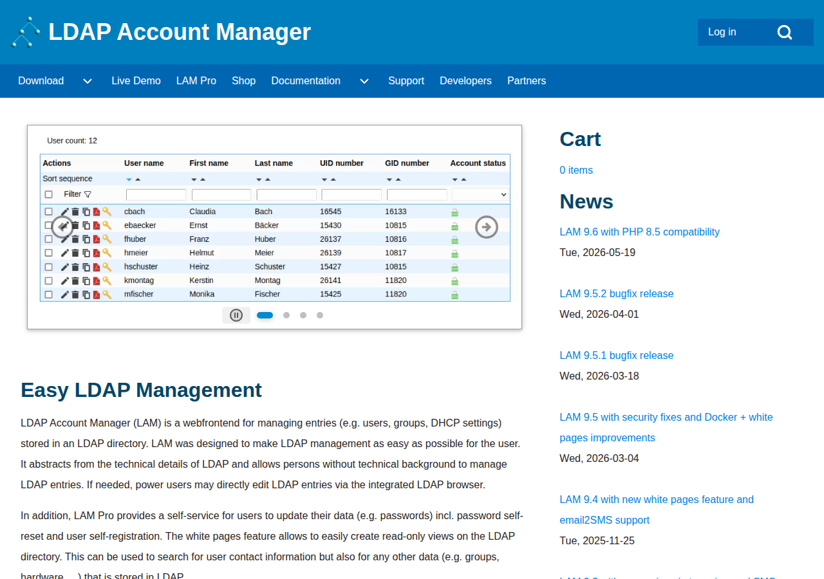Jump to the second slide indicator dot

coord(286,315)
